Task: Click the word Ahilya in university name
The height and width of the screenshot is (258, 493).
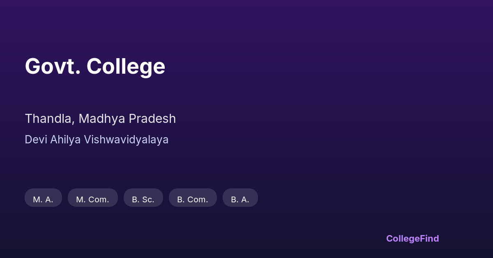Action: click(x=66, y=140)
